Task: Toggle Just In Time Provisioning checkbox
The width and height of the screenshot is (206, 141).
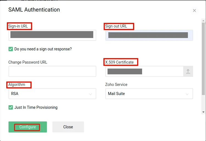Action: [11, 107]
